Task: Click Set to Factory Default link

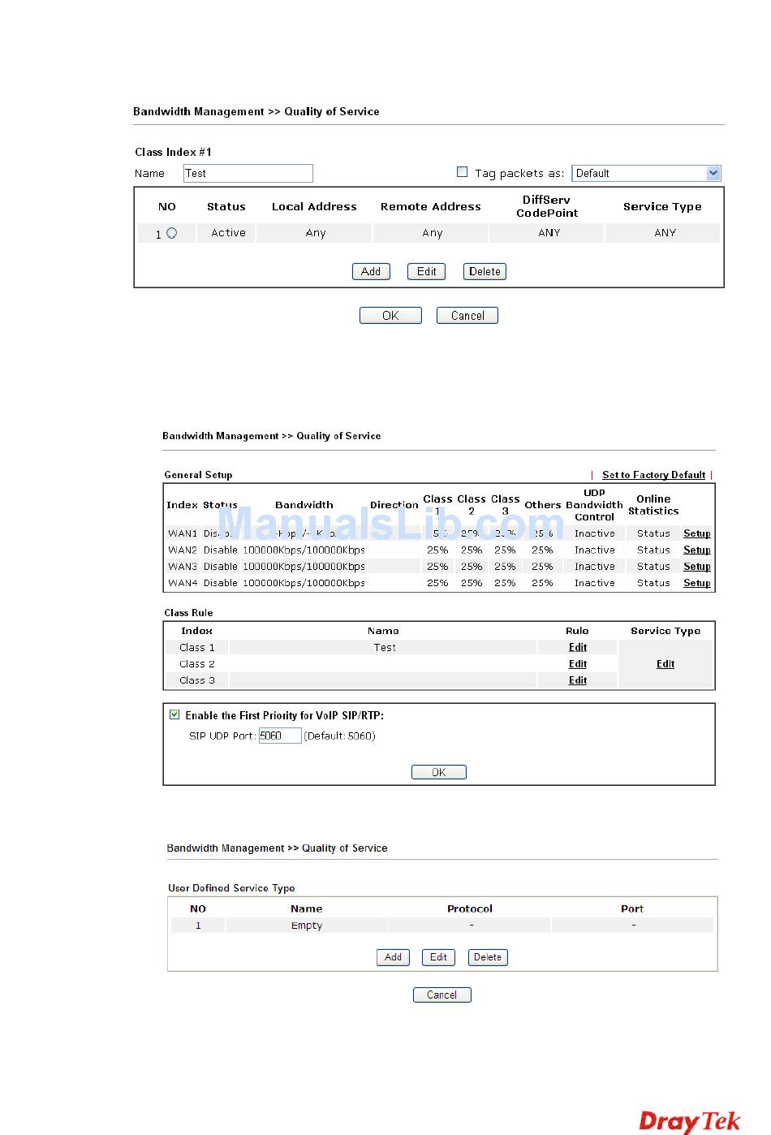Action: (653, 475)
